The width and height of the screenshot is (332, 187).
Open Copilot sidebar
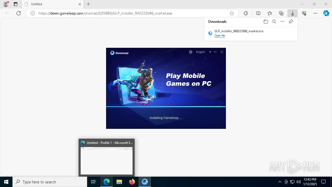pyautogui.click(x=326, y=13)
